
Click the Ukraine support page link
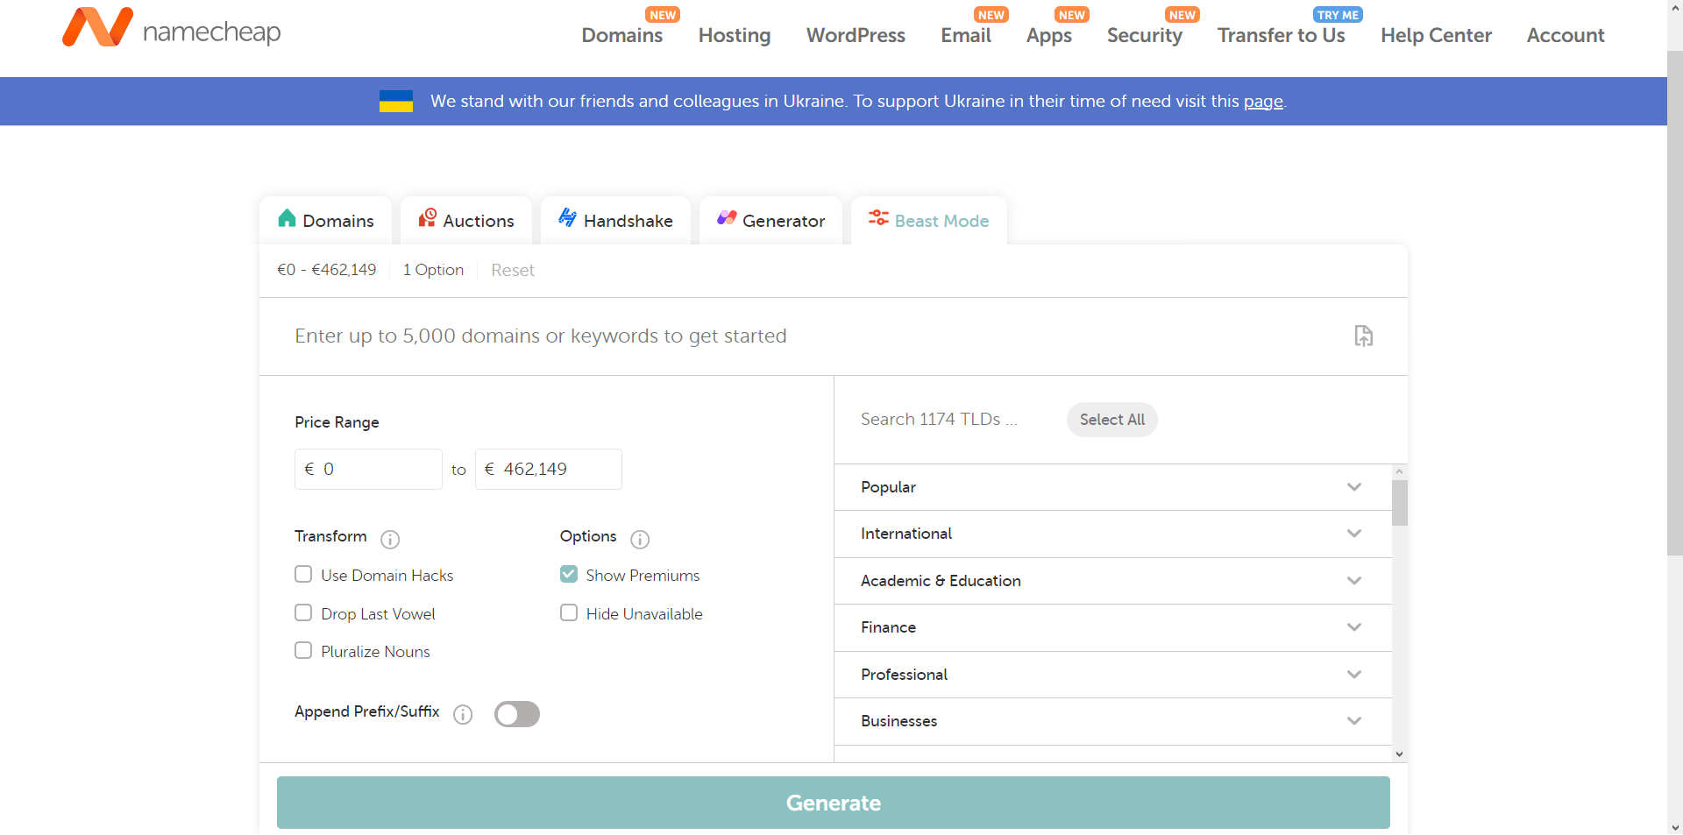[x=1264, y=102]
